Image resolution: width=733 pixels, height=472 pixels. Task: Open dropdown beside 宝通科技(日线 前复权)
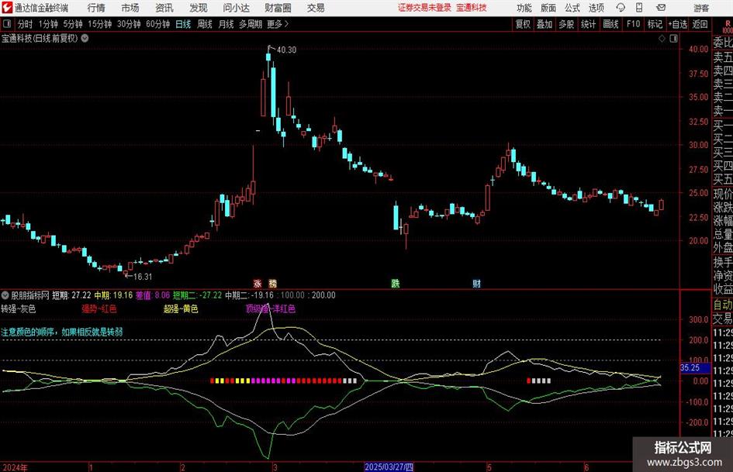[85, 38]
